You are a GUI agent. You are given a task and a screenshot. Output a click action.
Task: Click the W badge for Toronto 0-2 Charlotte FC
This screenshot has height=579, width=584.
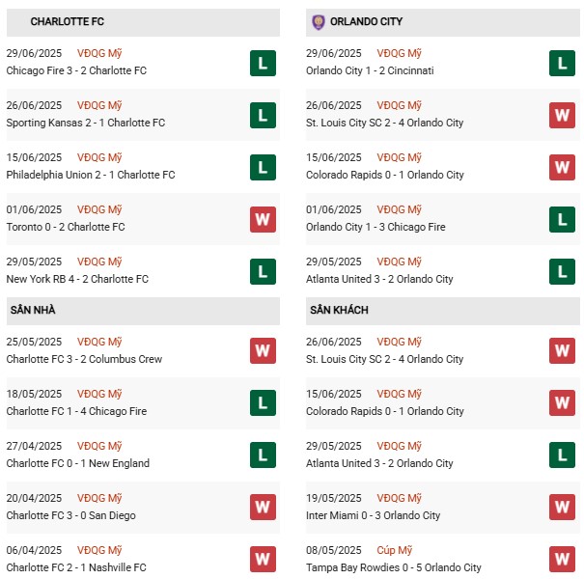263,220
